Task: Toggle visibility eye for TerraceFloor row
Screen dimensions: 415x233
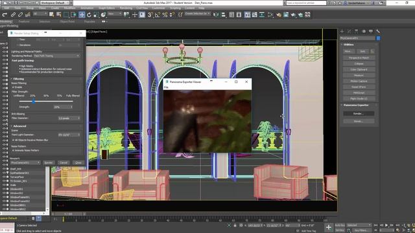Action: 4,177
